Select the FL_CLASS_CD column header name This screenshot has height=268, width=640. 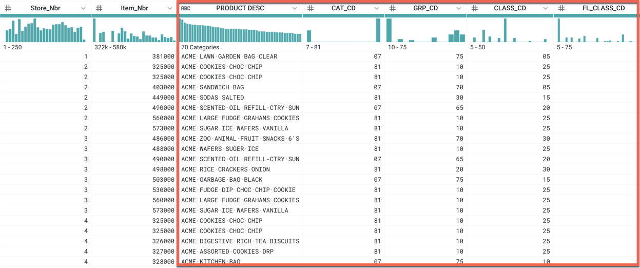point(603,9)
